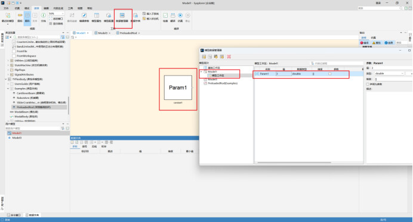Image resolution: width=413 pixels, height=222 pixels.
Task: Select the Param1 block on canvas
Action: (x=178, y=87)
